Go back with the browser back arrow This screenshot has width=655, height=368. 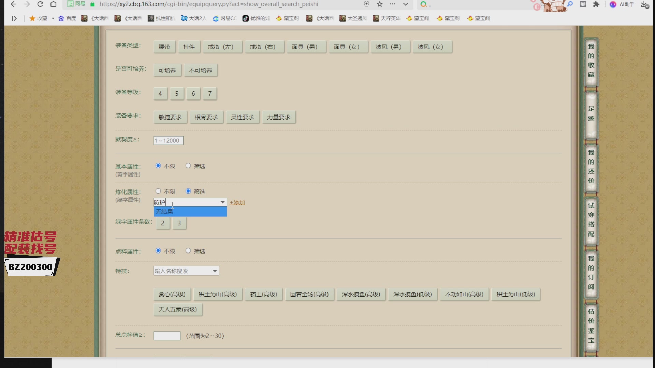point(13,4)
